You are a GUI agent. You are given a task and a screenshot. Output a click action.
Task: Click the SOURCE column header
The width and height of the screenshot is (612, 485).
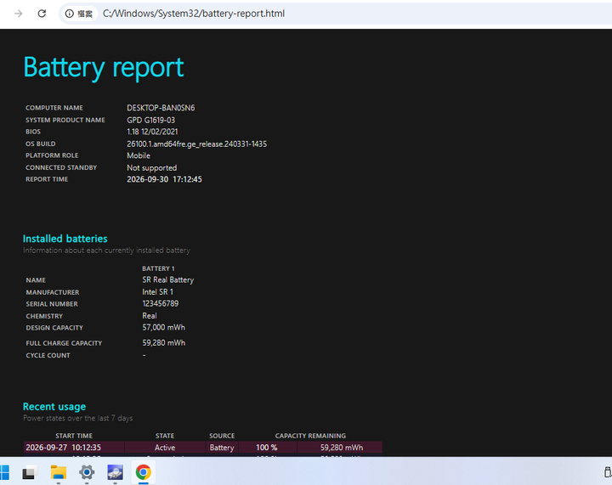click(x=222, y=436)
